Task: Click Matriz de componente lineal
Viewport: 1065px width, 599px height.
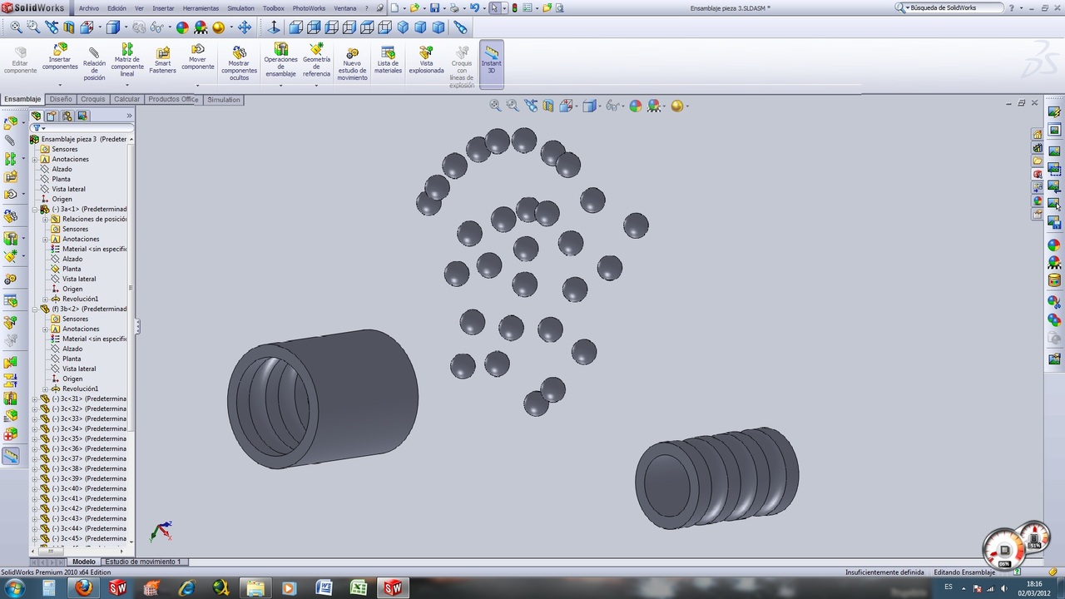Action: click(x=127, y=60)
